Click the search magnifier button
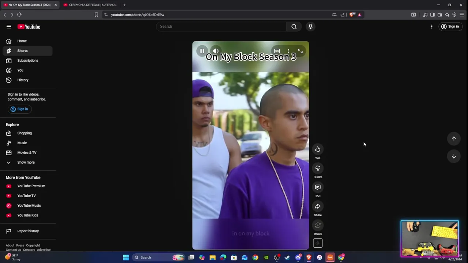Screen dimensions: 468x263 tap(294, 26)
